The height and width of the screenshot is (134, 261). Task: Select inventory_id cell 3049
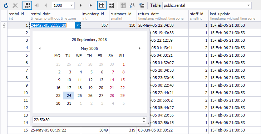click(x=95, y=130)
